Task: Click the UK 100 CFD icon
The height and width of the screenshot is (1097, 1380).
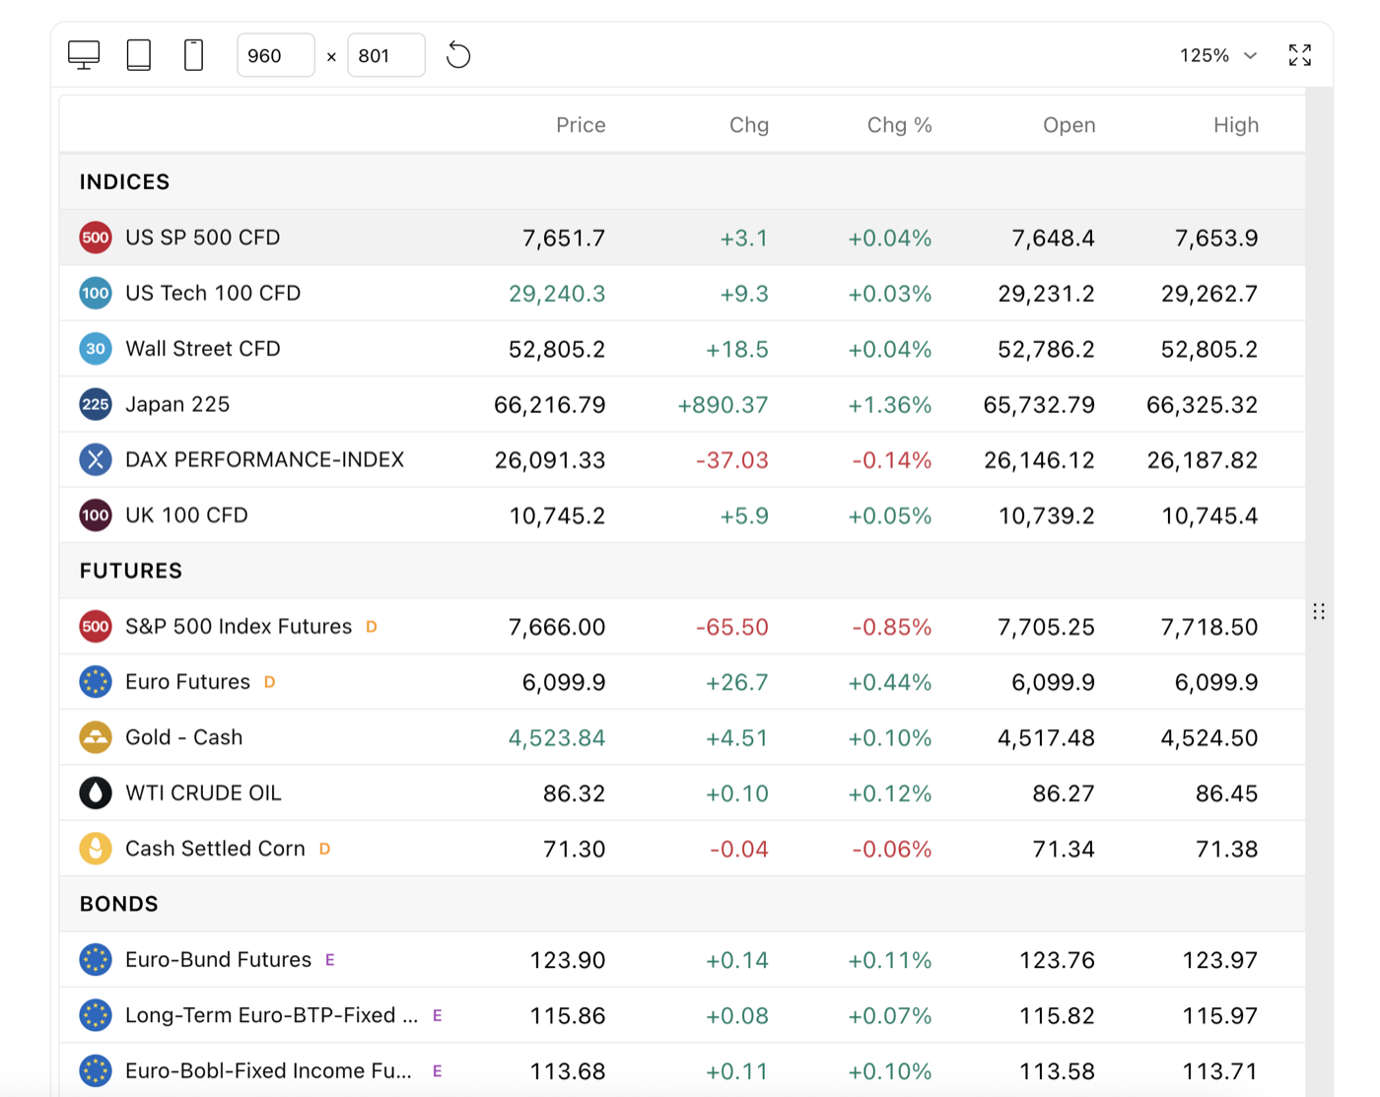Action: 96,514
